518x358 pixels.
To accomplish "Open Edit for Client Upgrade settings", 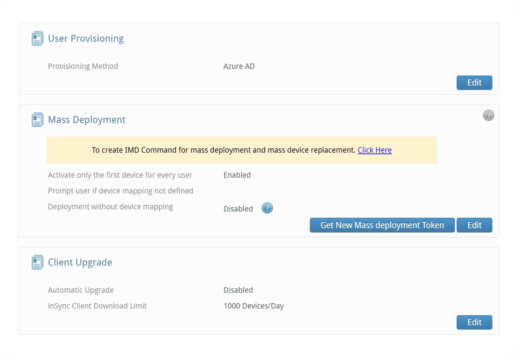I will [474, 322].
